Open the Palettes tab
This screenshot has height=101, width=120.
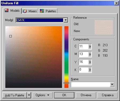click(48, 11)
